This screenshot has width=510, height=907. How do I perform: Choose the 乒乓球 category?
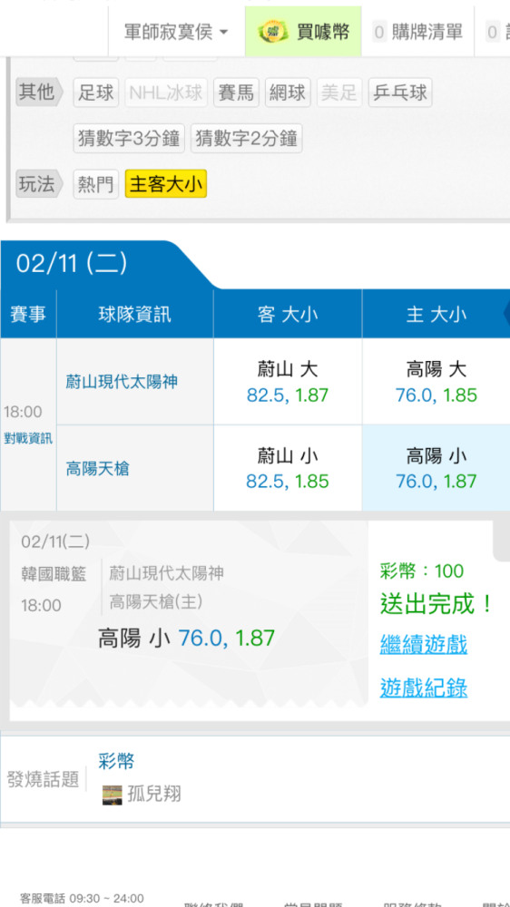coord(400,93)
